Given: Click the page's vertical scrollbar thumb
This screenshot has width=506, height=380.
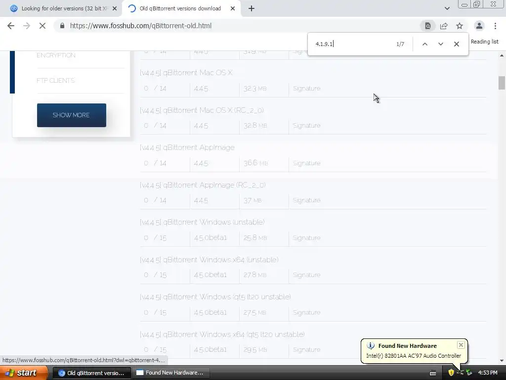Looking at the screenshot, I should pyautogui.click(x=502, y=83).
